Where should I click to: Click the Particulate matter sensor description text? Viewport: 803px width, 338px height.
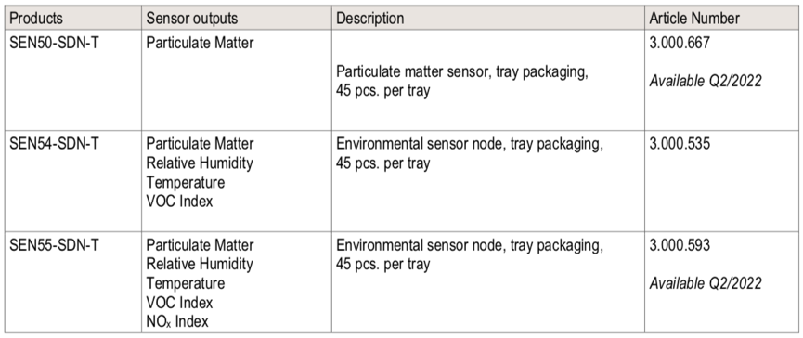[460, 82]
